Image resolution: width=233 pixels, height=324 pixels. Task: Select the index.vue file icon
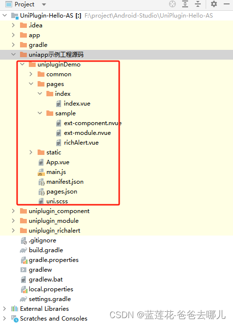pos(59,104)
